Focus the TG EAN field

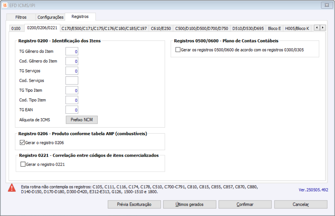pos(72,110)
